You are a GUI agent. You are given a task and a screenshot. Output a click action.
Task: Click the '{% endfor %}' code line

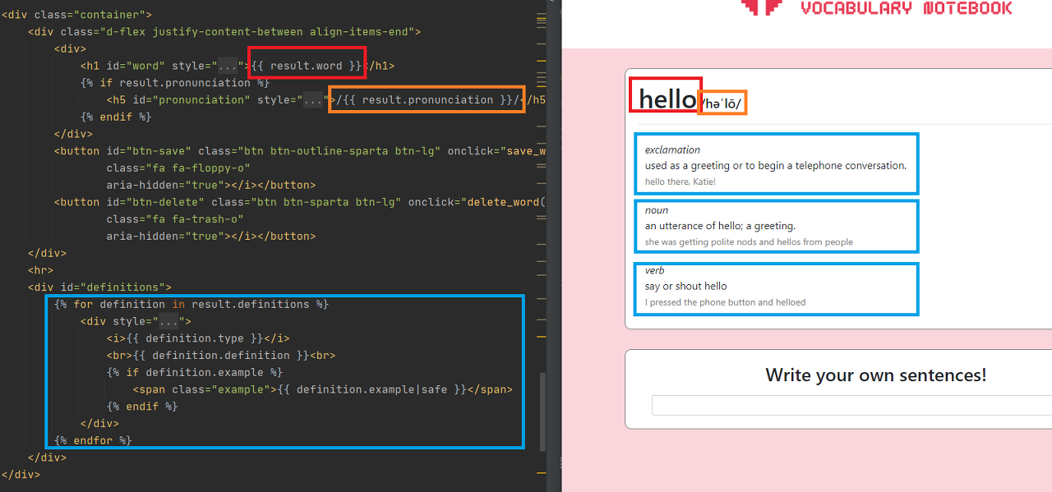93,441
